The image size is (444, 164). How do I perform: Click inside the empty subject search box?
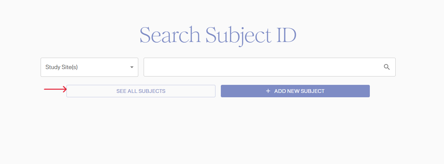pos(262,67)
